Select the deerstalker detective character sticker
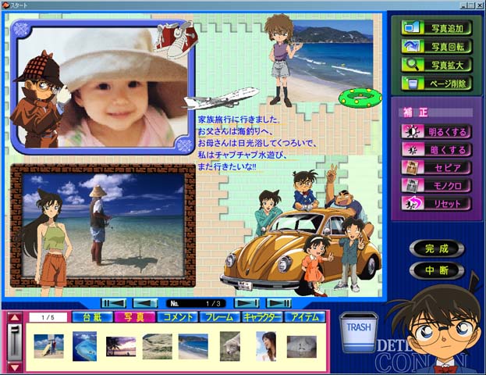This screenshot has height=375, width=486. (40, 99)
